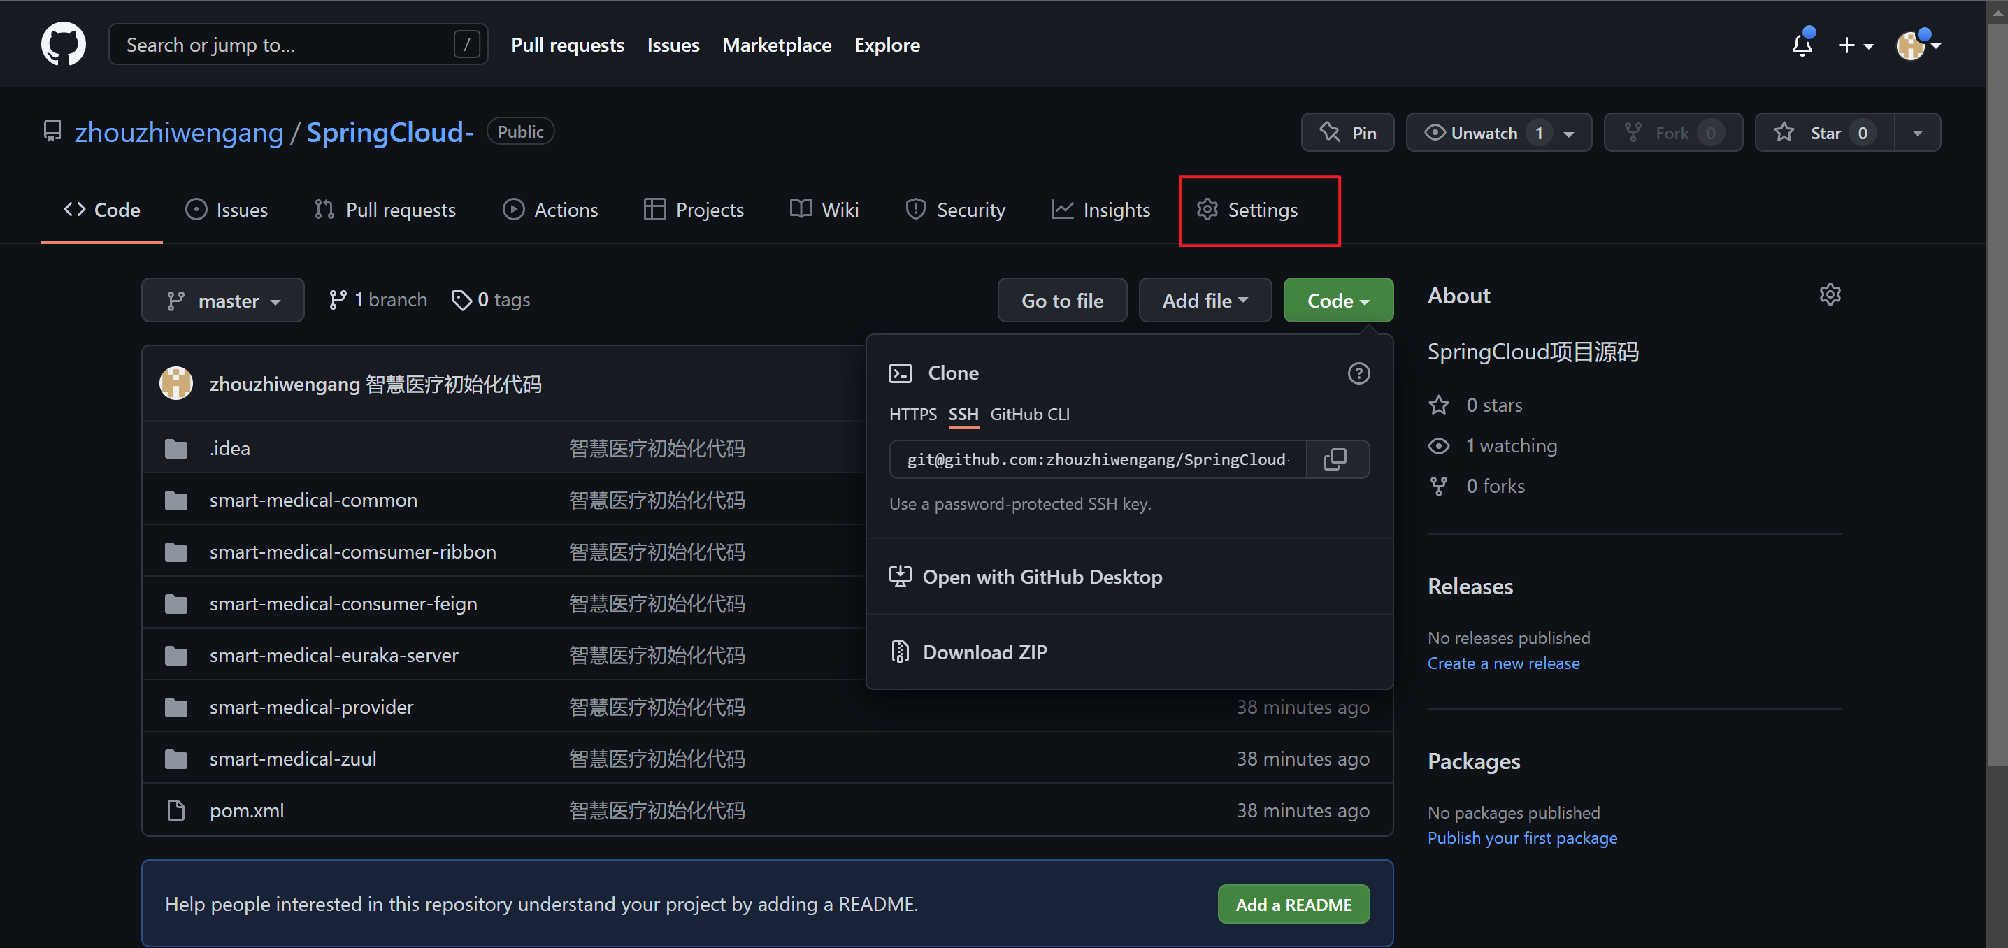Image resolution: width=2008 pixels, height=948 pixels.
Task: Open zhouzhiwengang owner profile link
Action: point(179,131)
